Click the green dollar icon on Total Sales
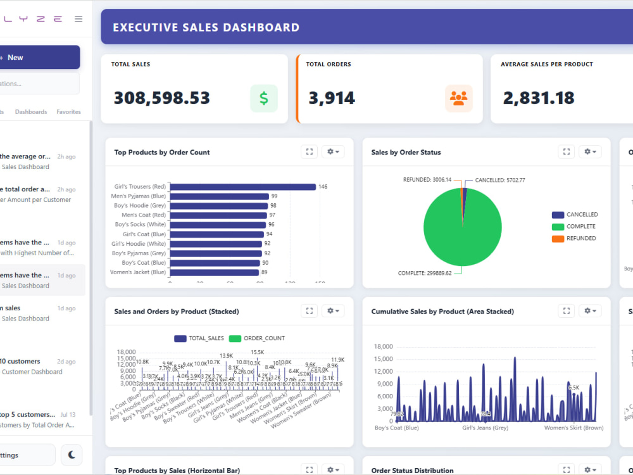This screenshot has height=475, width=633. [x=263, y=98]
